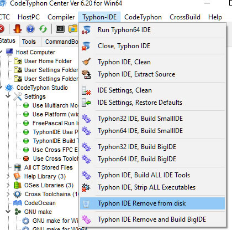Click the folder toolbar icon beside the terminal
232x230 pixels.
pyautogui.click(x=73, y=29)
